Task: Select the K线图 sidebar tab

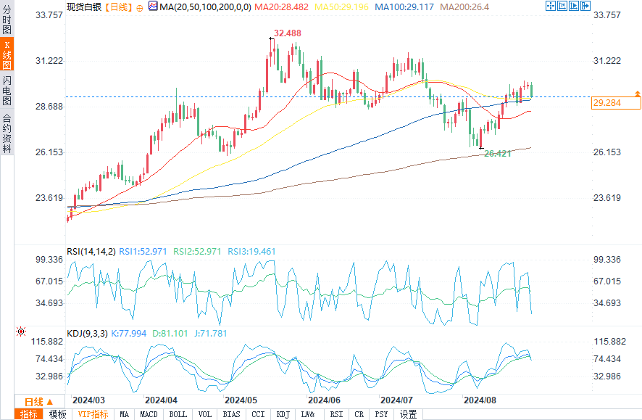Action: point(7,54)
